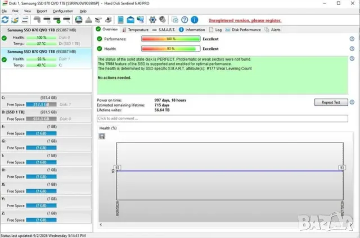Click the gray triangle (eject) toolbar icon
This screenshot has width=360, height=238.
tap(89, 20)
